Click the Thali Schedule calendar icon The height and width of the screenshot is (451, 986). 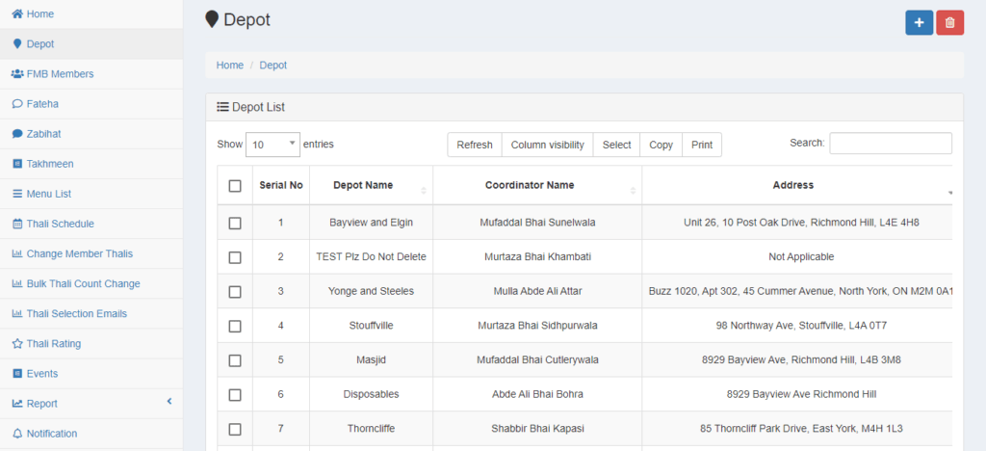pyautogui.click(x=17, y=224)
